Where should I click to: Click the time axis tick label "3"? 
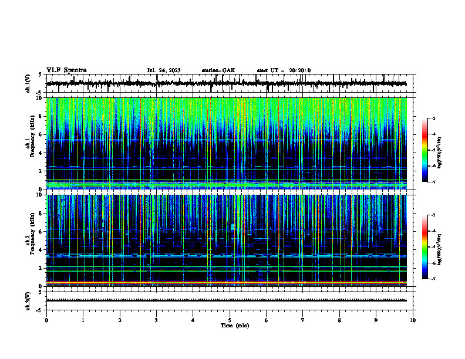pos(156,320)
